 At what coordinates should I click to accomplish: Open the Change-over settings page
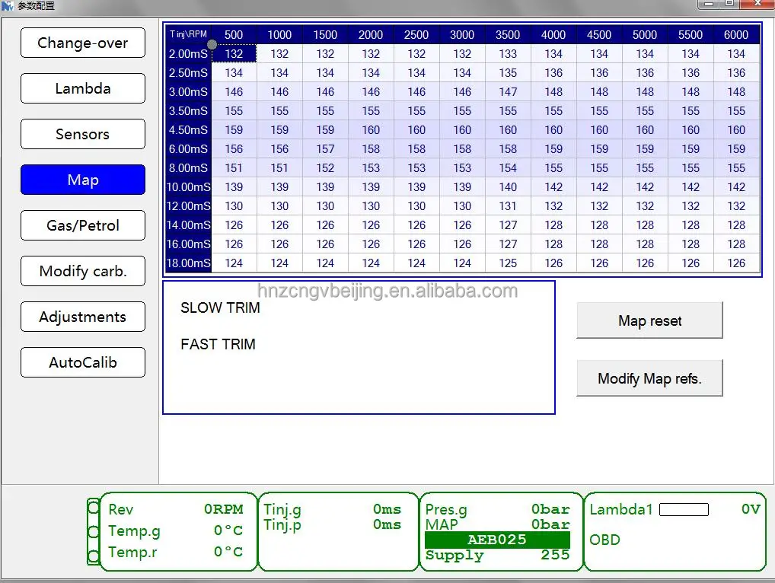(x=83, y=43)
